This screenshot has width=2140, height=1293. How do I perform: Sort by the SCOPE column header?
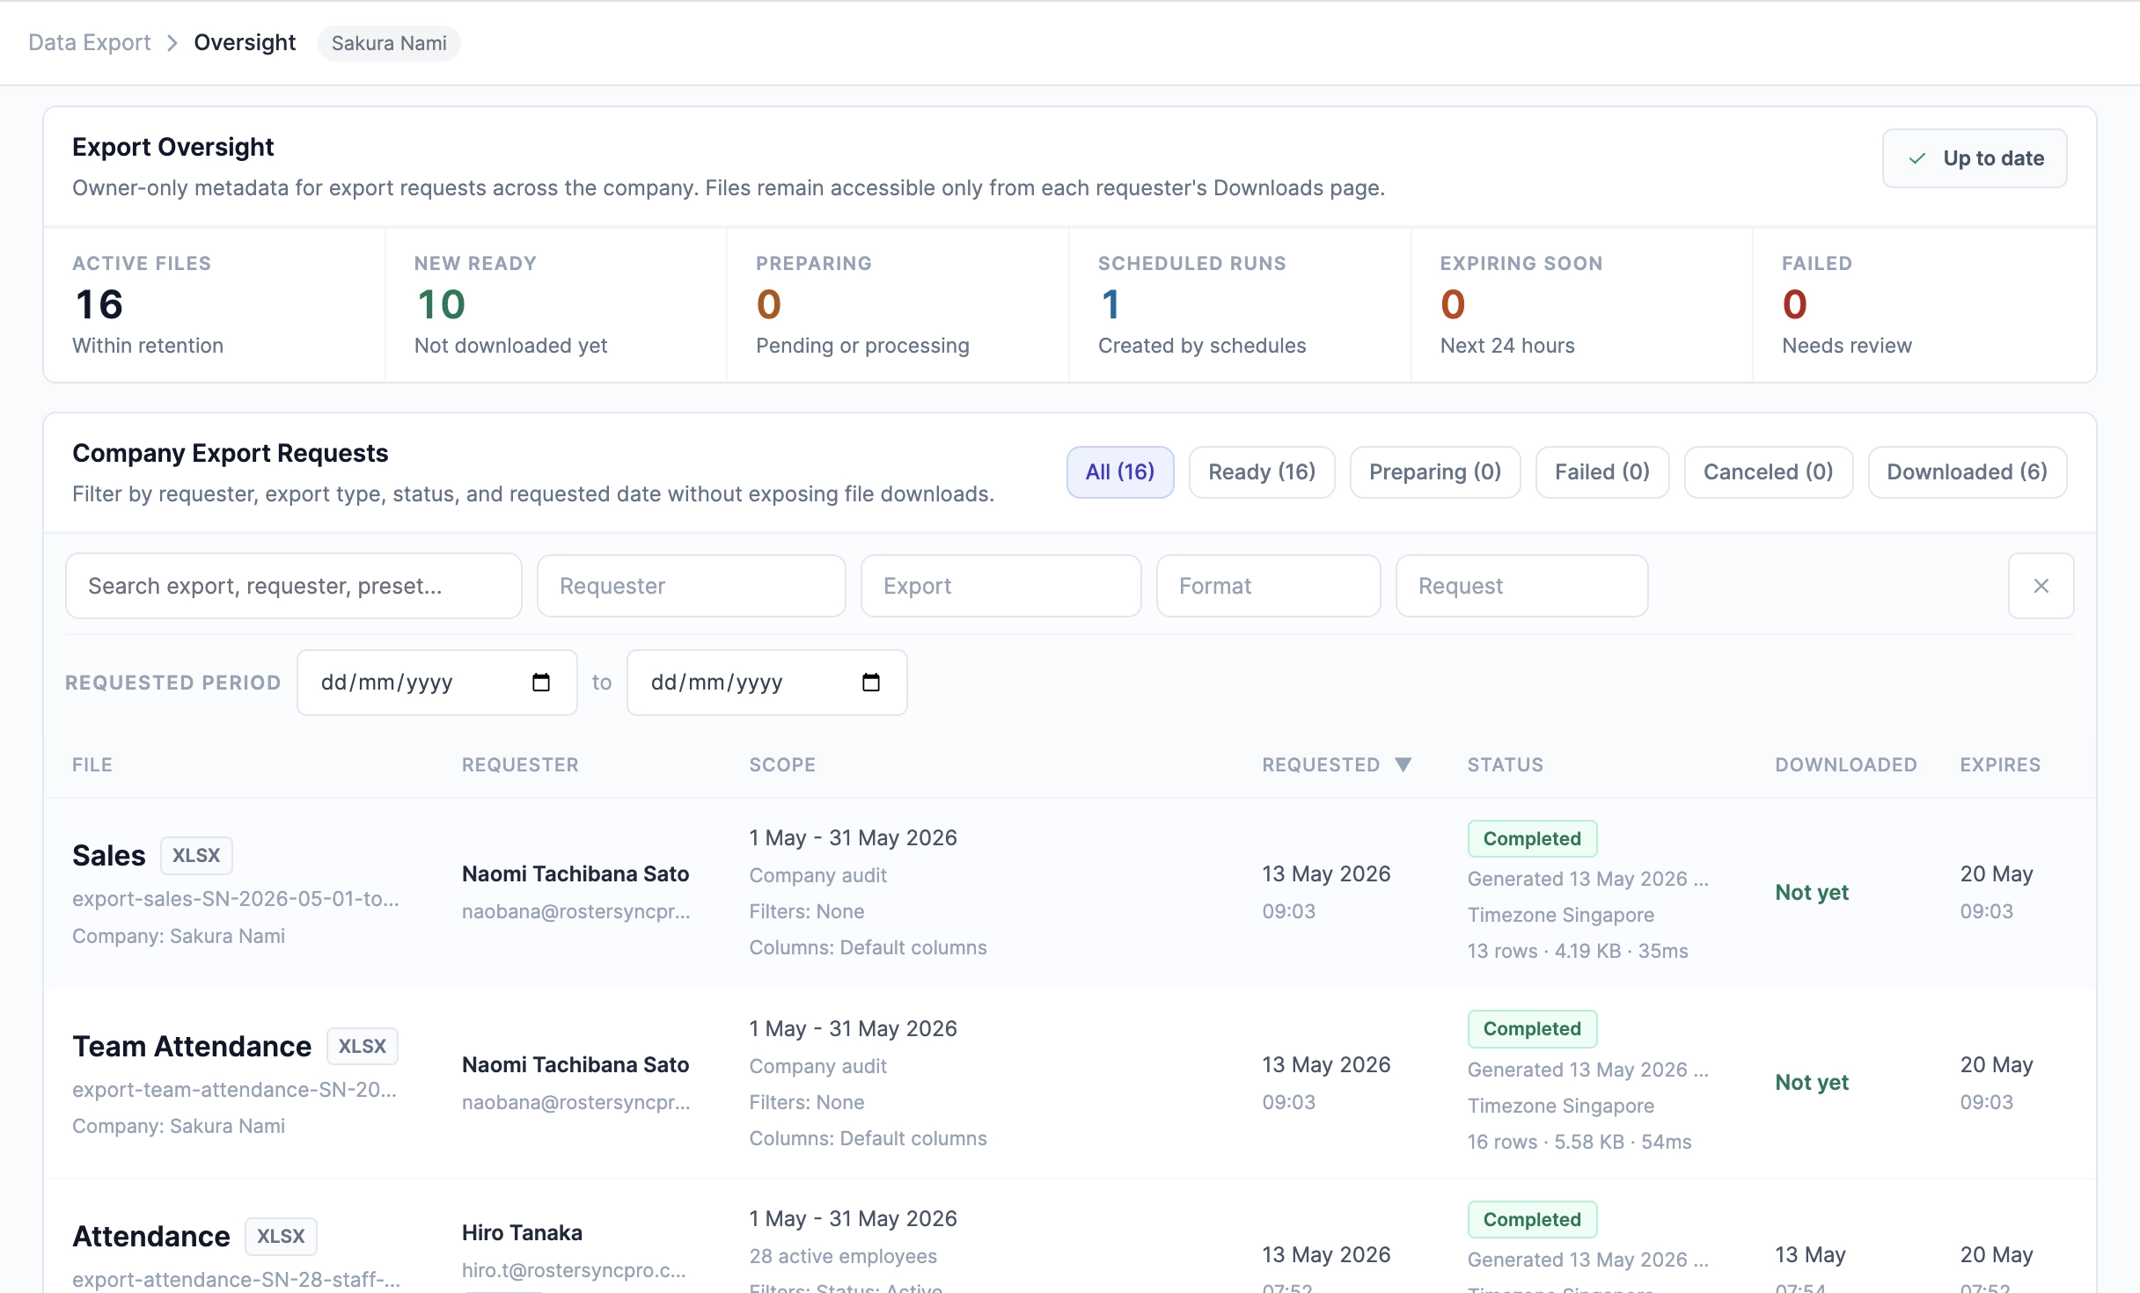(782, 764)
